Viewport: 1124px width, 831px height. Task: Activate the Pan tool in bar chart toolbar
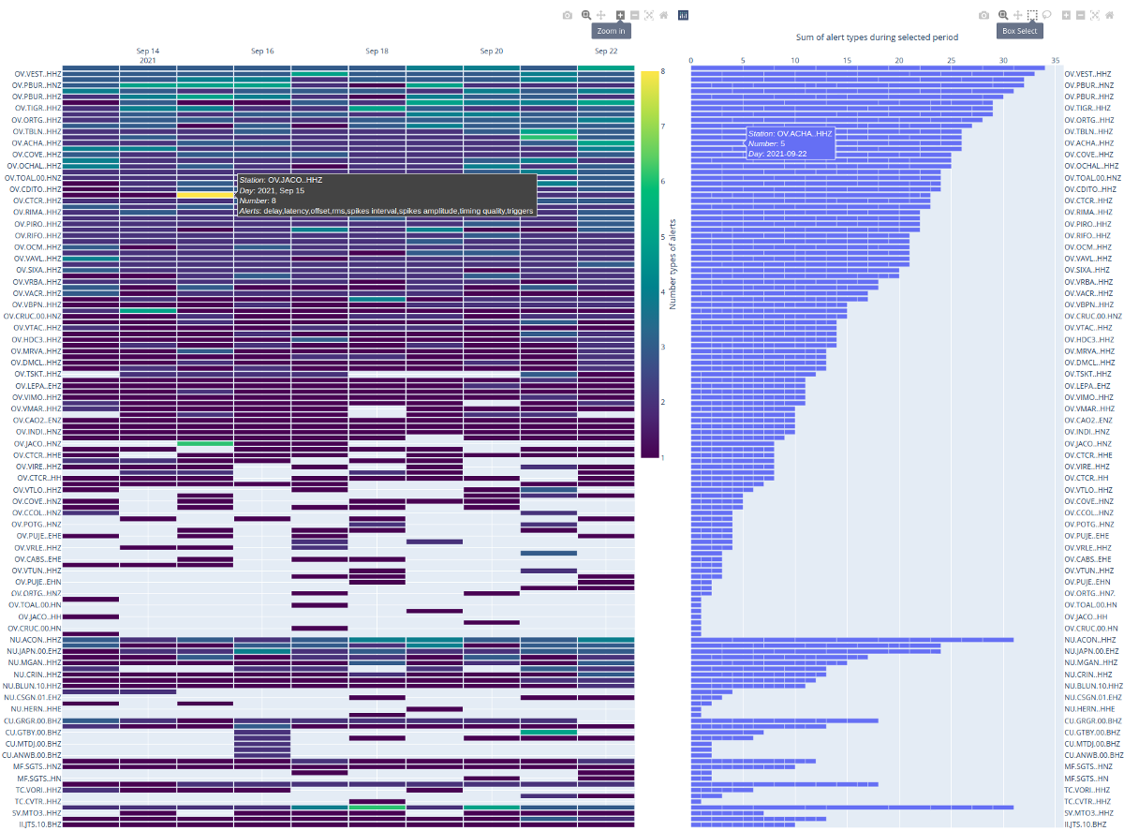pyautogui.click(x=1018, y=15)
